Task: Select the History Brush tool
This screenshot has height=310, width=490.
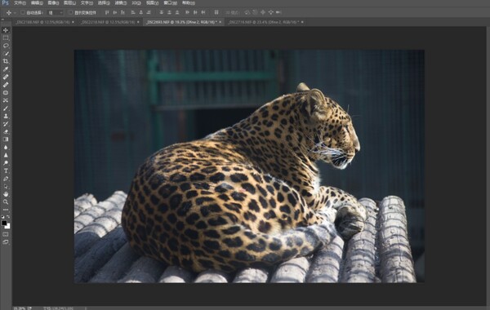Action: point(6,124)
